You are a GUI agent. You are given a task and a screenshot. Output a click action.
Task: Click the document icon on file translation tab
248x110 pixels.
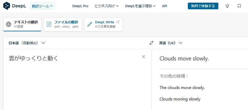point(49,24)
